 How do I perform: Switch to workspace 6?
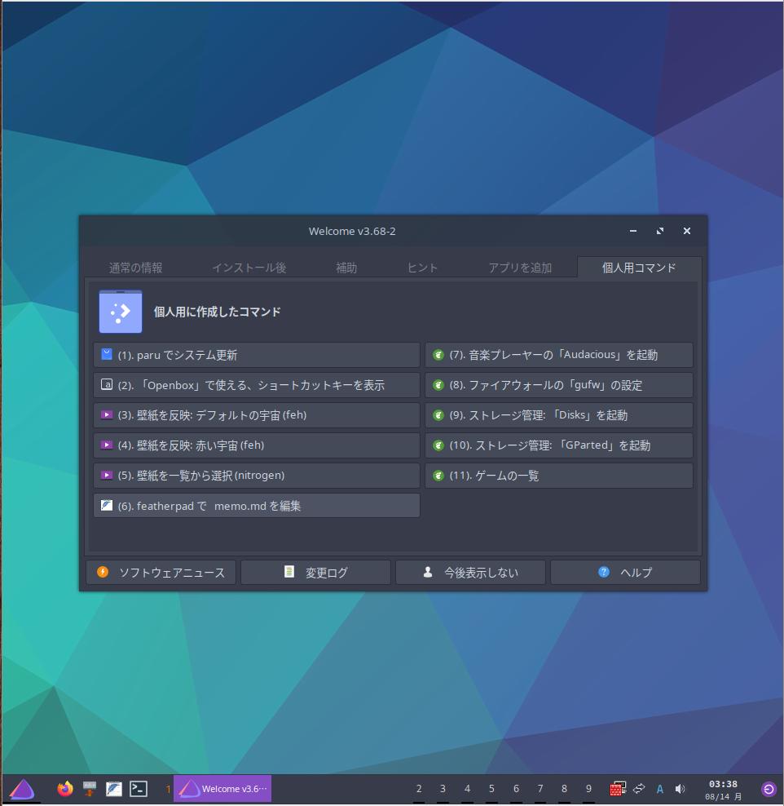point(516,789)
